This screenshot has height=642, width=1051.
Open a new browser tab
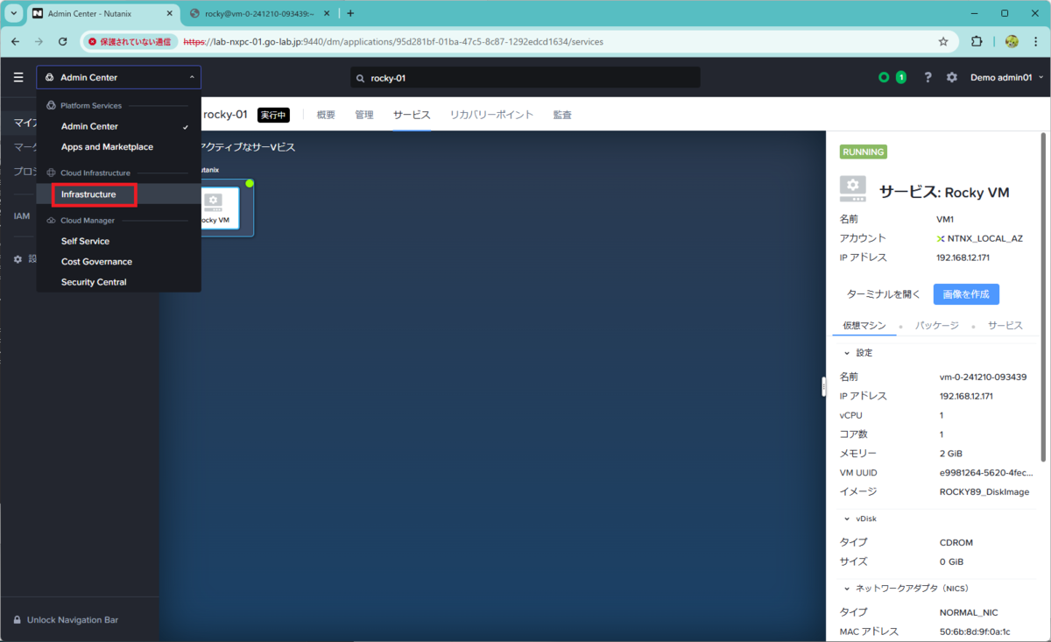350,13
